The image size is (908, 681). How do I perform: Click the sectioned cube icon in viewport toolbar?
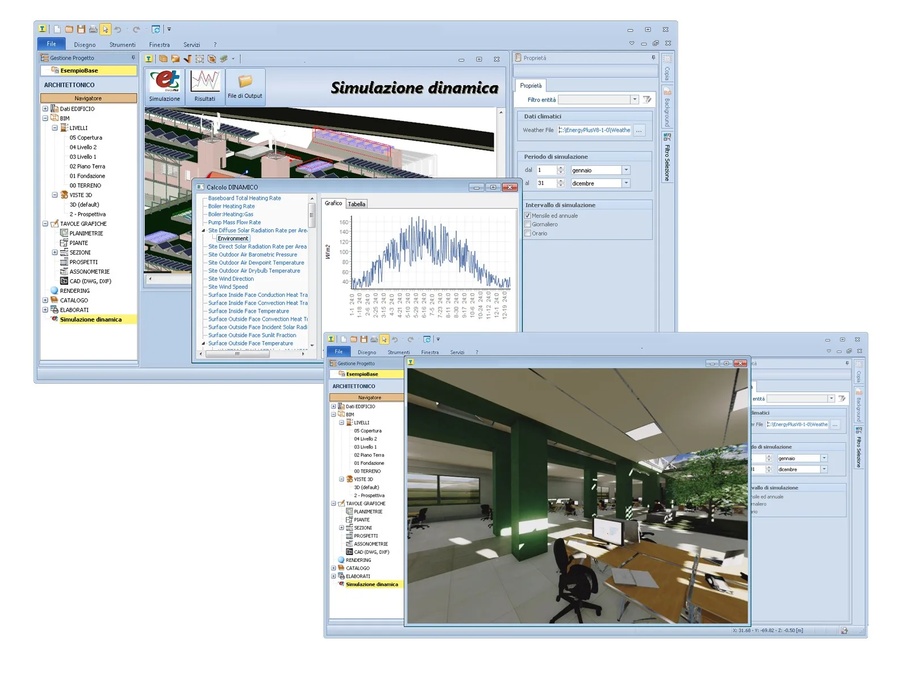click(212, 58)
